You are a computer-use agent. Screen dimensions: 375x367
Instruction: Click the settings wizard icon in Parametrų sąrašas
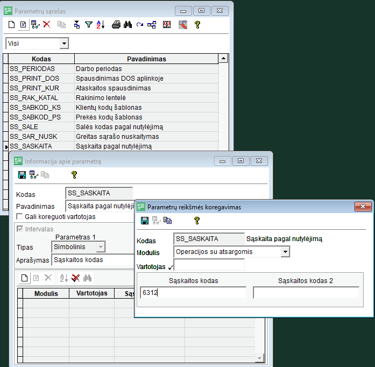pos(183,24)
